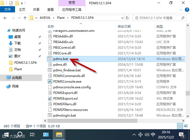Unpin 桌面 using its pin icon
This screenshot has width=190, height=140.
click(x=40, y=37)
